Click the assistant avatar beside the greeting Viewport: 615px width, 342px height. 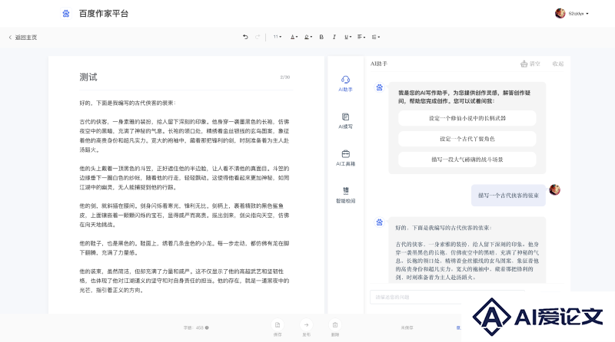[x=379, y=87]
